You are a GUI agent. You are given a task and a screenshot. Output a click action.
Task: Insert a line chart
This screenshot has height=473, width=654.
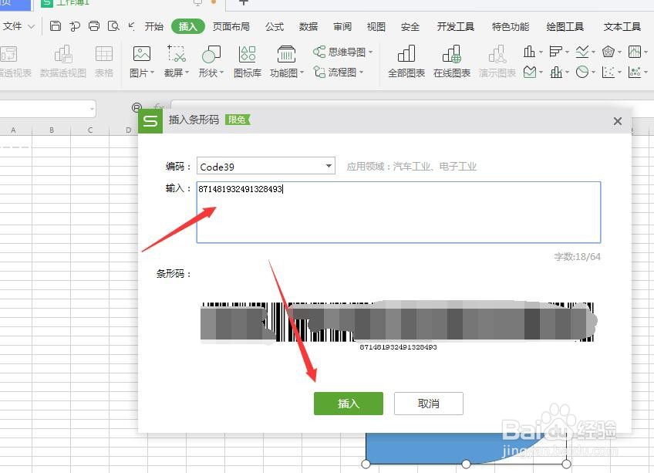coord(582,52)
